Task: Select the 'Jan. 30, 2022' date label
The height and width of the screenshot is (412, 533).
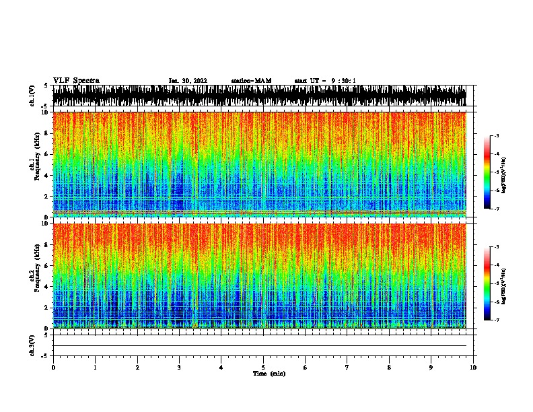Action: coord(188,81)
